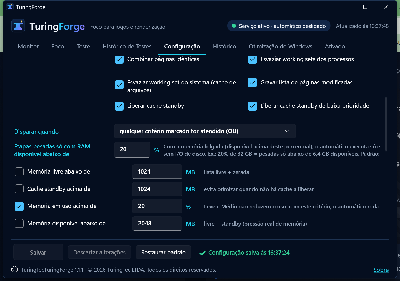Screen dimensions: 400x281
Task: Click the Memória disponível abaixo de value field
Action: click(157, 224)
